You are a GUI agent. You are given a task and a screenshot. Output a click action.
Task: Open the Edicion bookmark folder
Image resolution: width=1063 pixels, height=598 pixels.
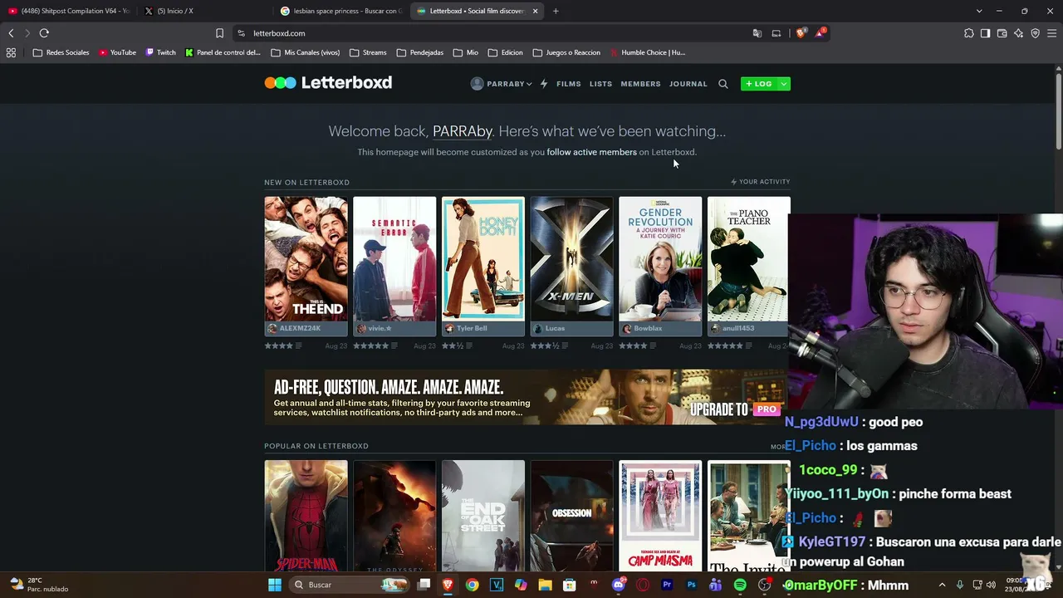[x=505, y=52]
